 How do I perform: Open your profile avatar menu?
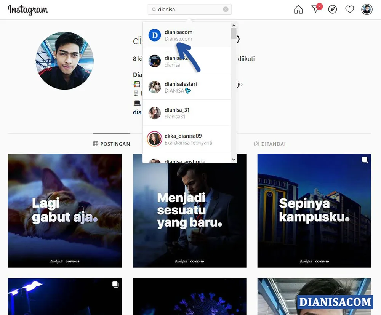[x=367, y=9]
